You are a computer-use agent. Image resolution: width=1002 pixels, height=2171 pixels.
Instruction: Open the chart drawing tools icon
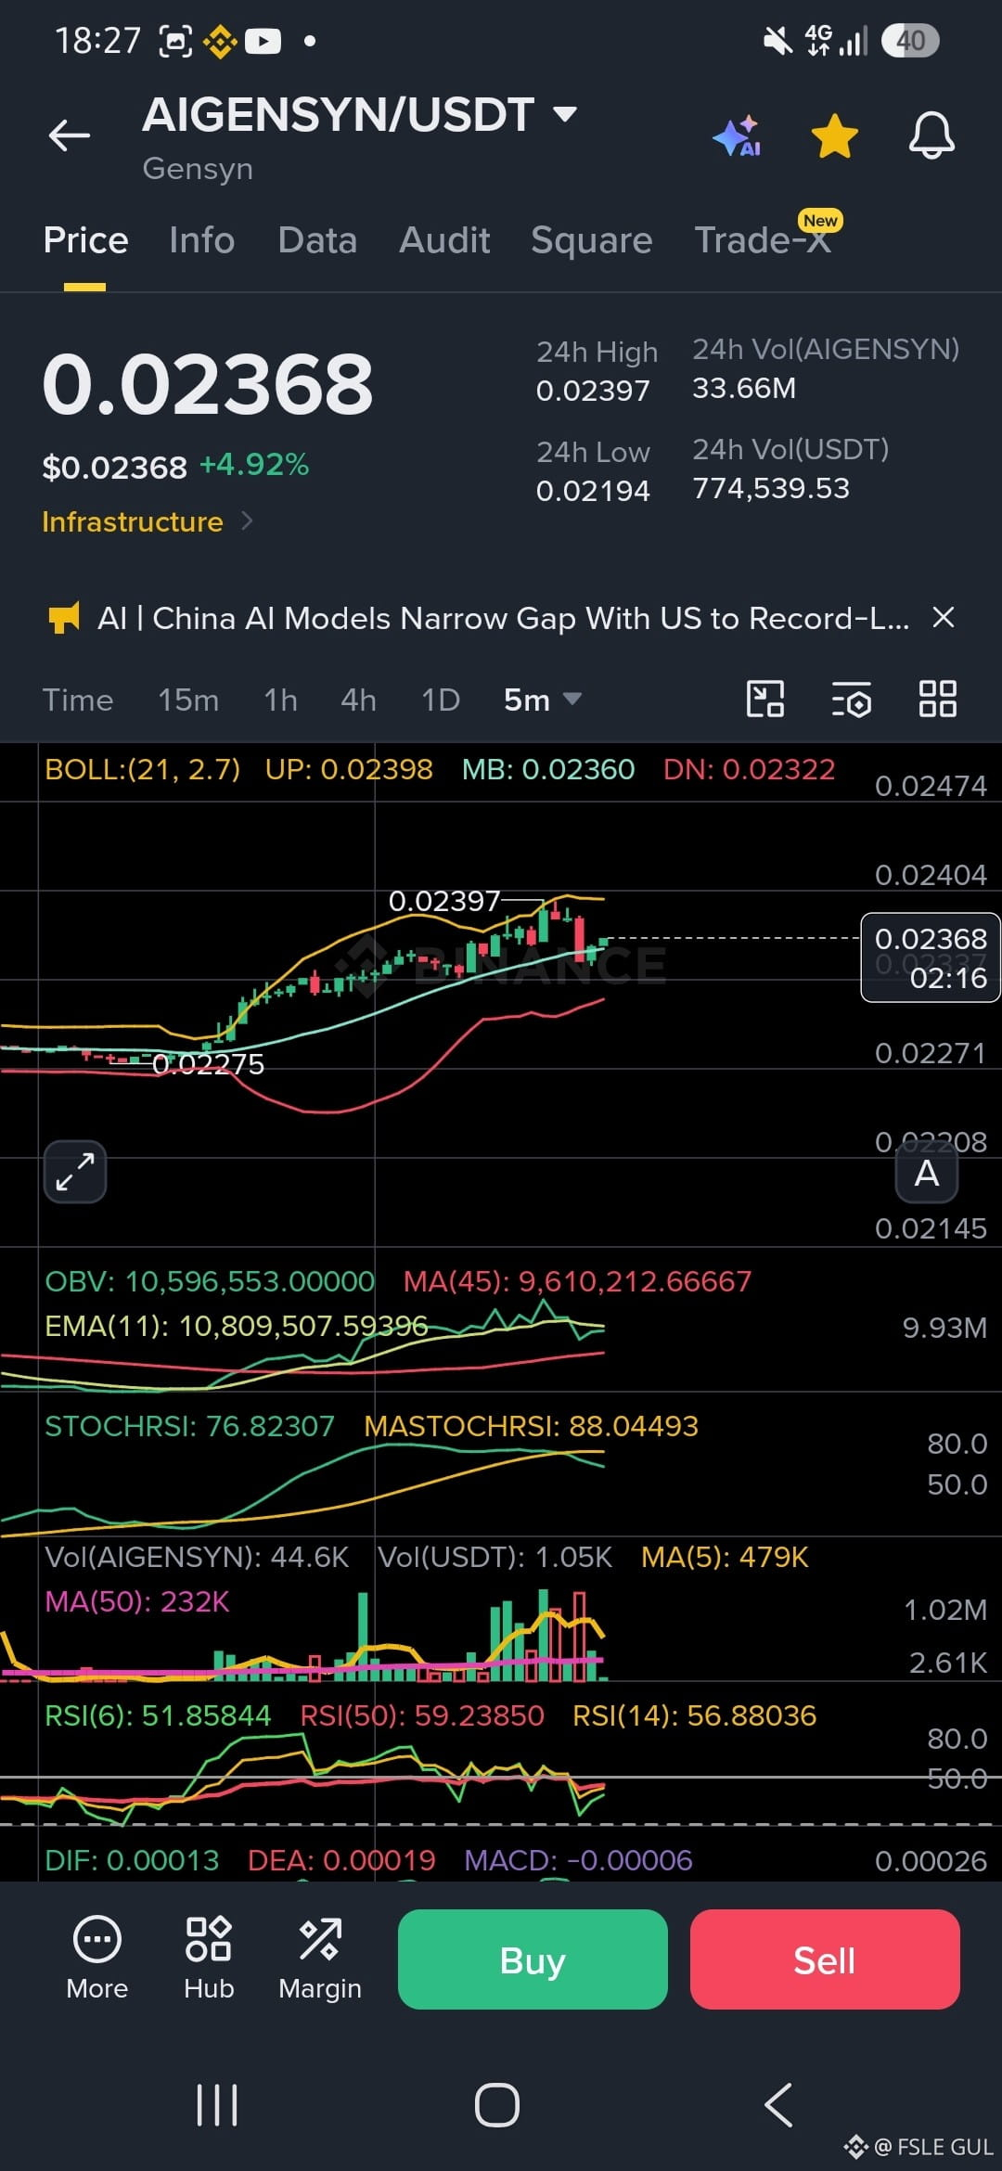pyautogui.click(x=765, y=699)
